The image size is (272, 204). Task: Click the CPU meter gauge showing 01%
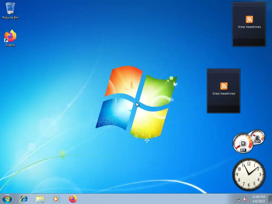(x=243, y=143)
